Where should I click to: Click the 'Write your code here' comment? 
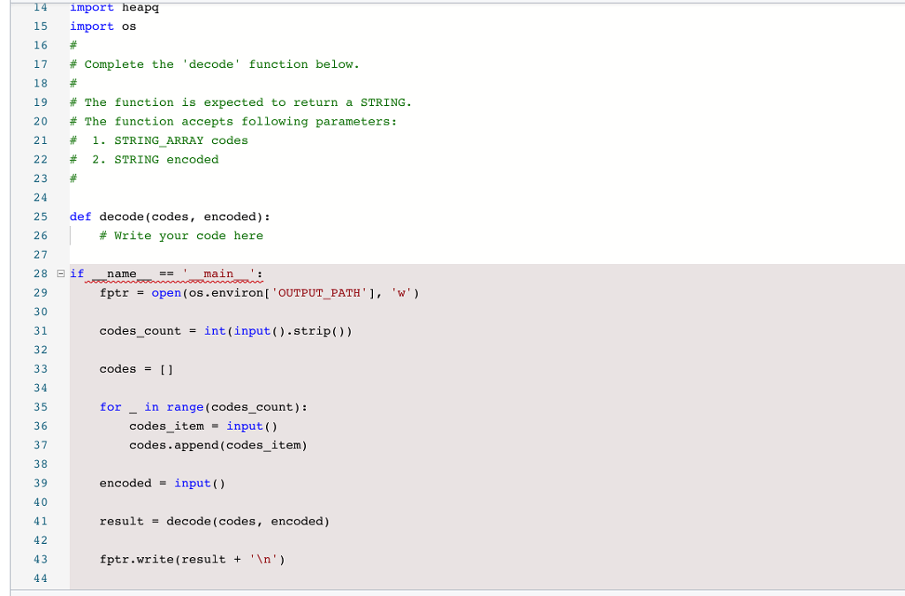pyautogui.click(x=181, y=236)
